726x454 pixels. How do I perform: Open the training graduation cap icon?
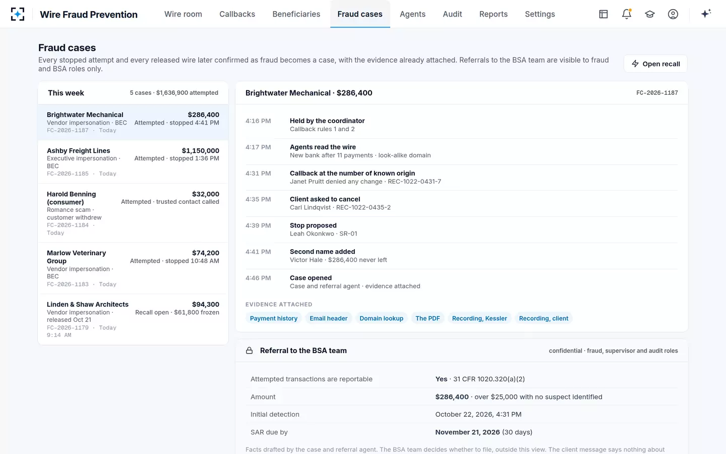click(x=650, y=14)
